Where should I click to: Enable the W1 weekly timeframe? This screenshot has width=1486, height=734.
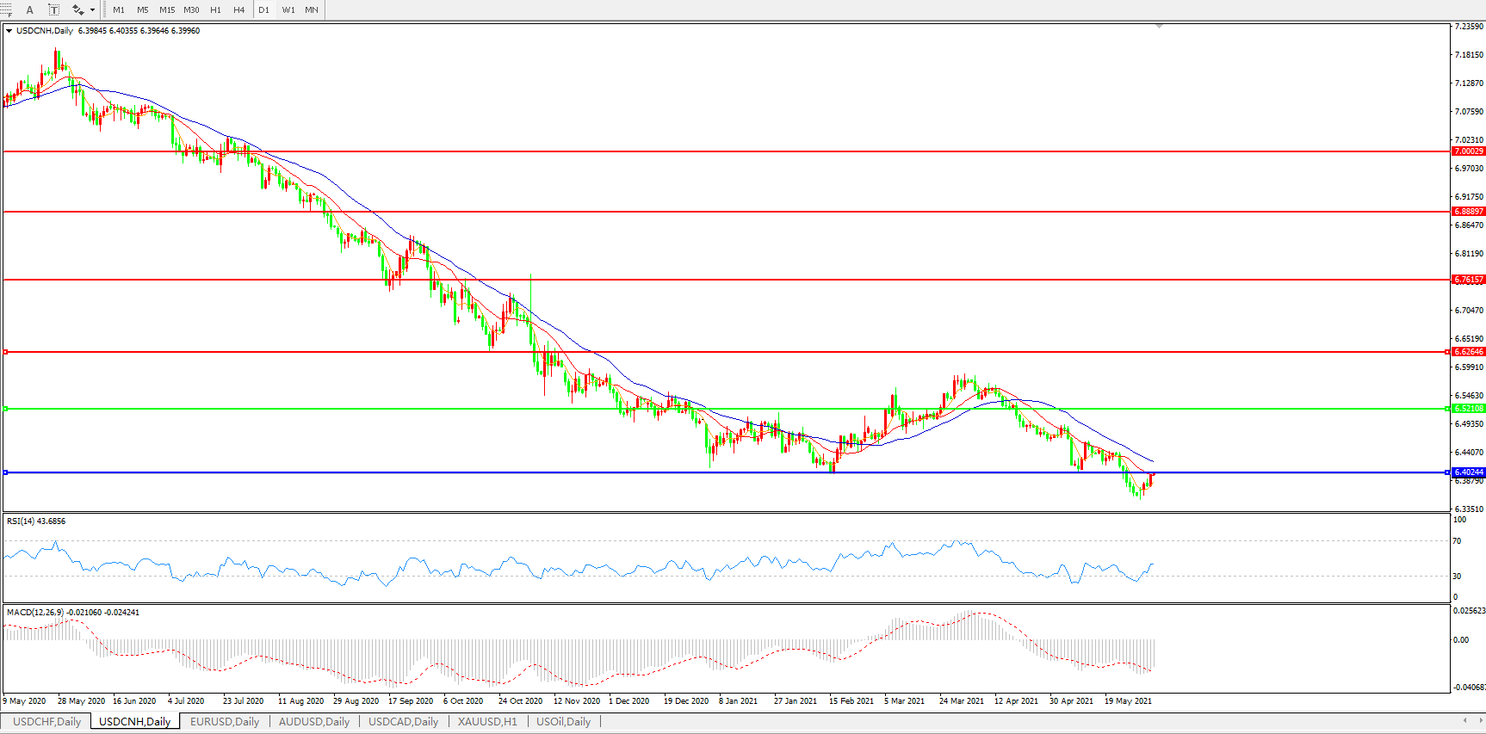pyautogui.click(x=288, y=9)
